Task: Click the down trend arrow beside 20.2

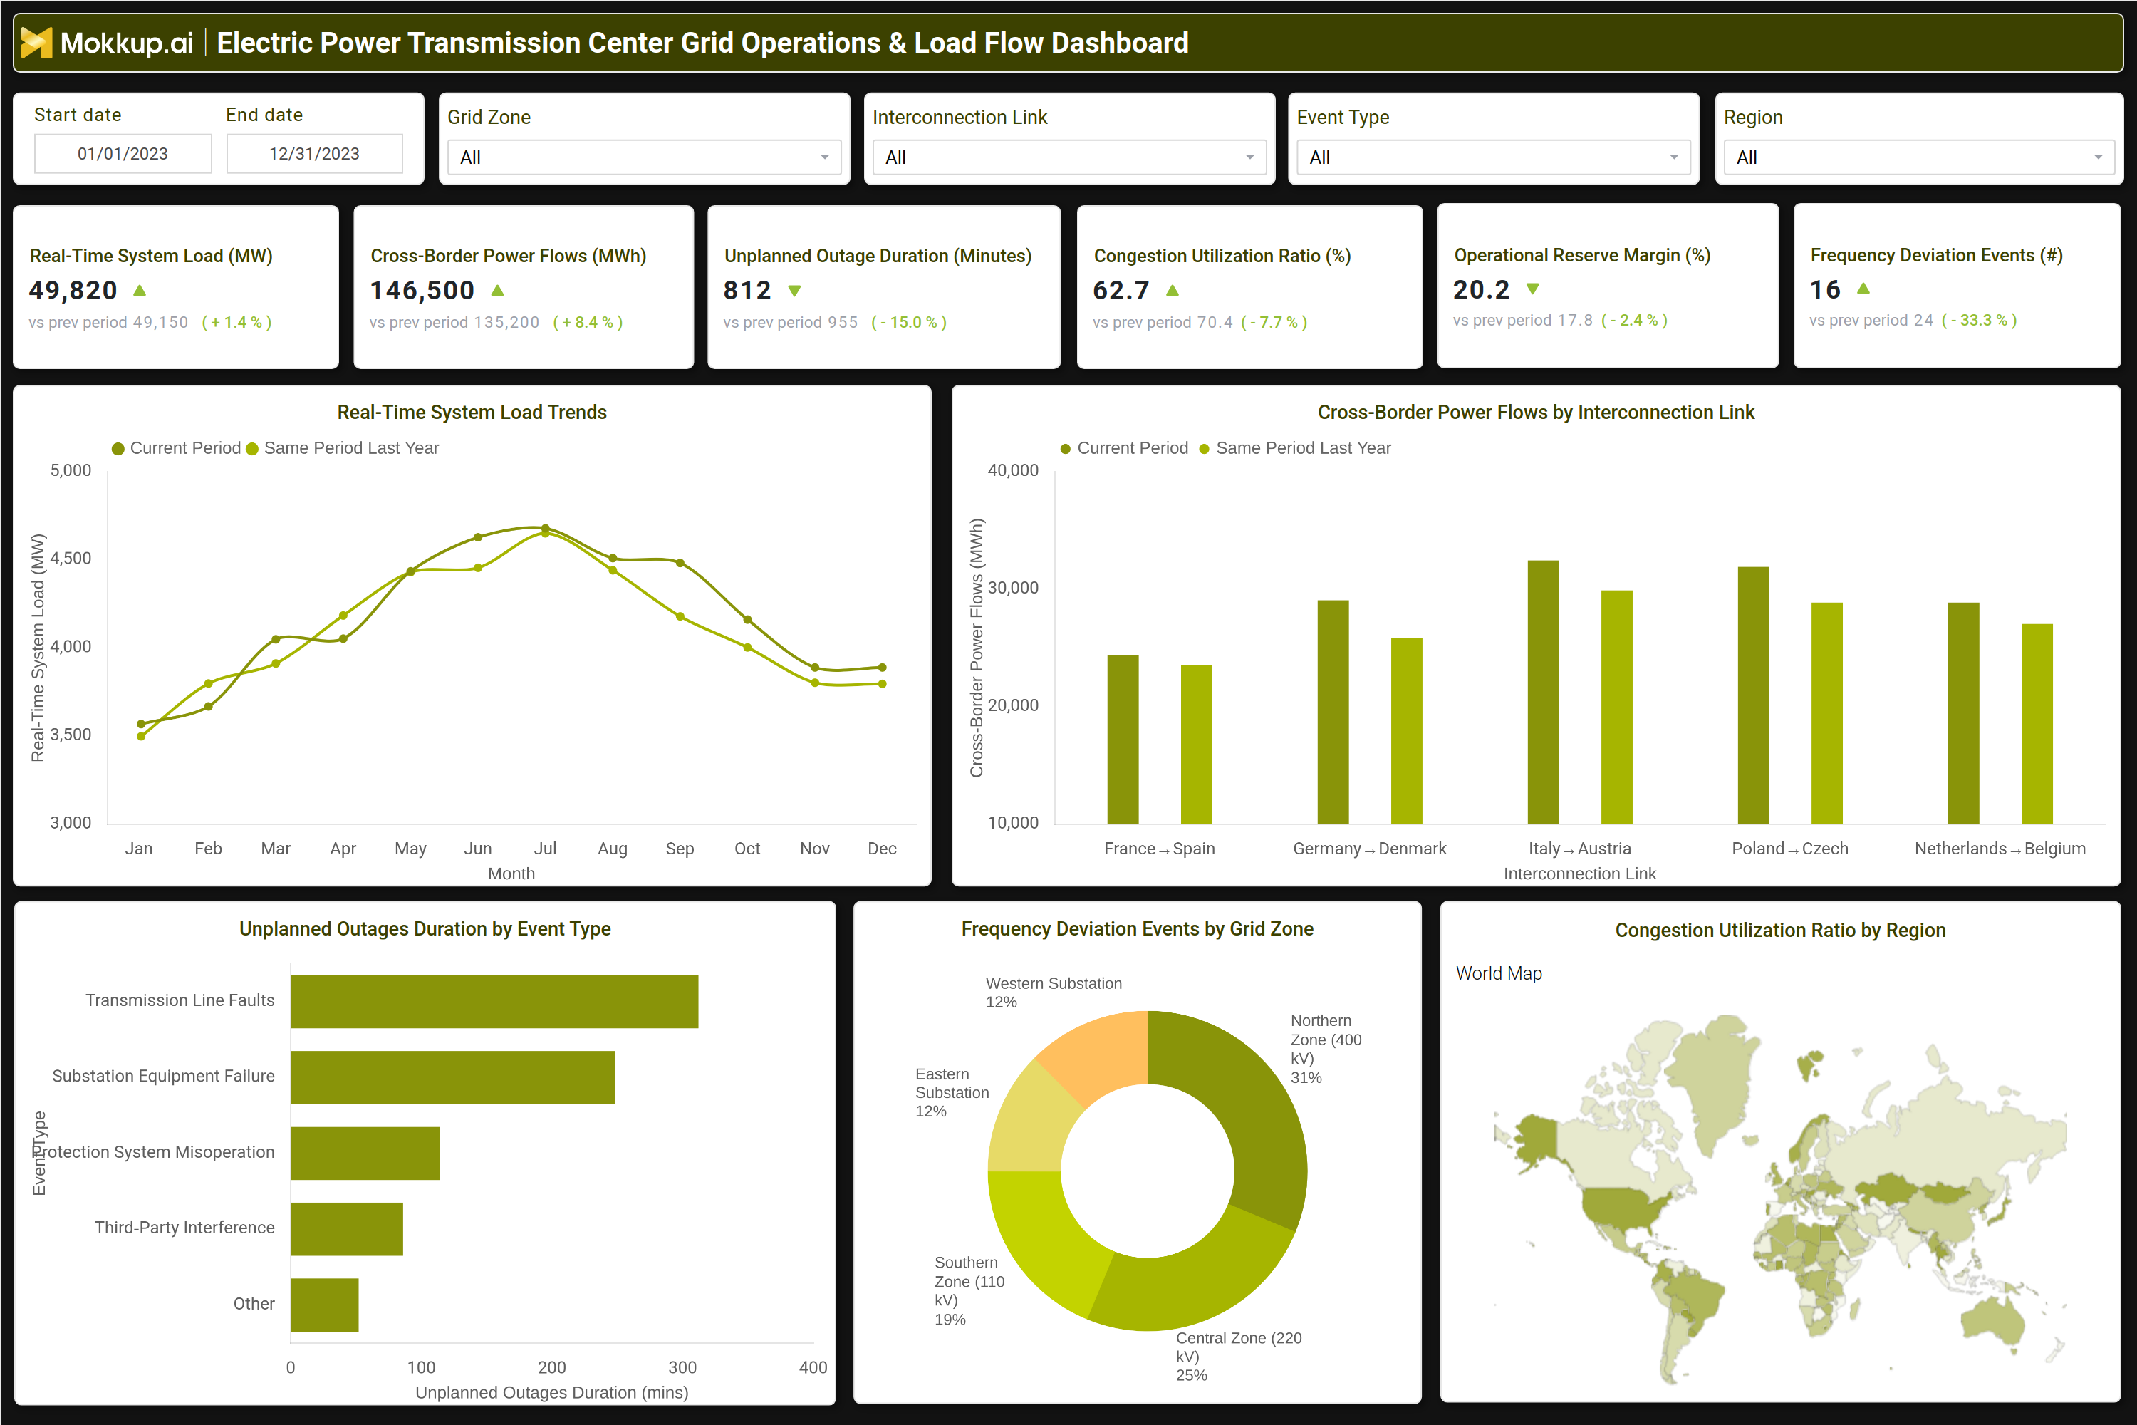Action: pos(1533,289)
